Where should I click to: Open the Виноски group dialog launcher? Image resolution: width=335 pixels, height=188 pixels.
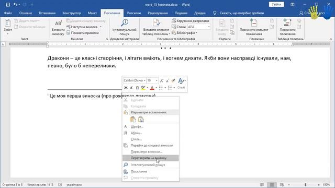coord(107,39)
